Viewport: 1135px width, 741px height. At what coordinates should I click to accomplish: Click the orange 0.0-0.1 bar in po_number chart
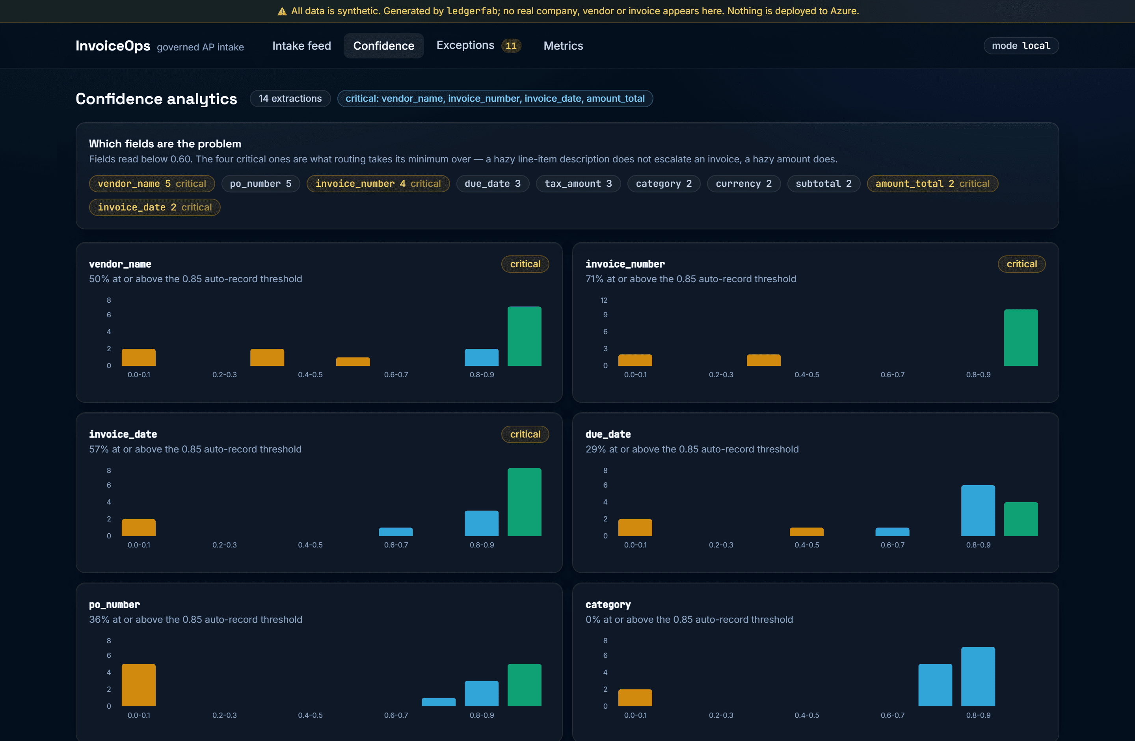pos(138,685)
